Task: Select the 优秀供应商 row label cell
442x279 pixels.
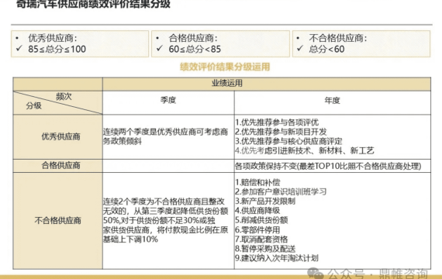Action: click(x=58, y=136)
